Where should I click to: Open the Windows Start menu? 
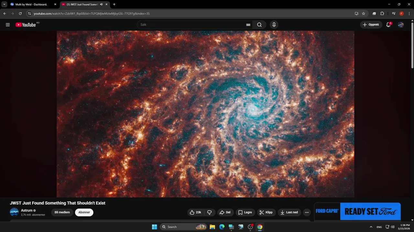tap(154, 227)
